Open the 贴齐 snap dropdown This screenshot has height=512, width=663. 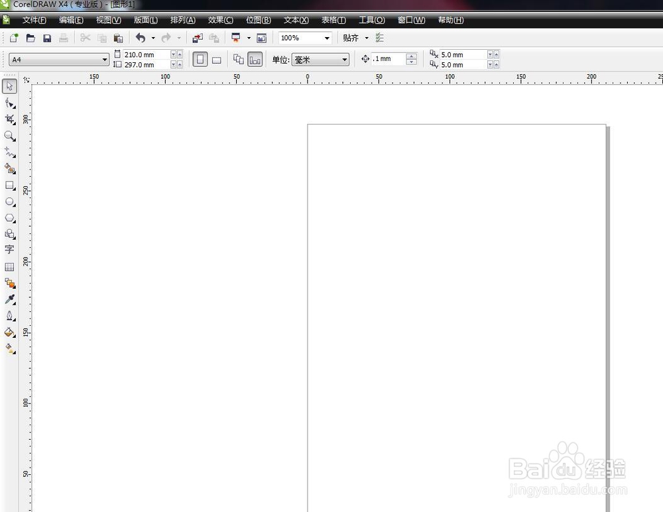[367, 38]
